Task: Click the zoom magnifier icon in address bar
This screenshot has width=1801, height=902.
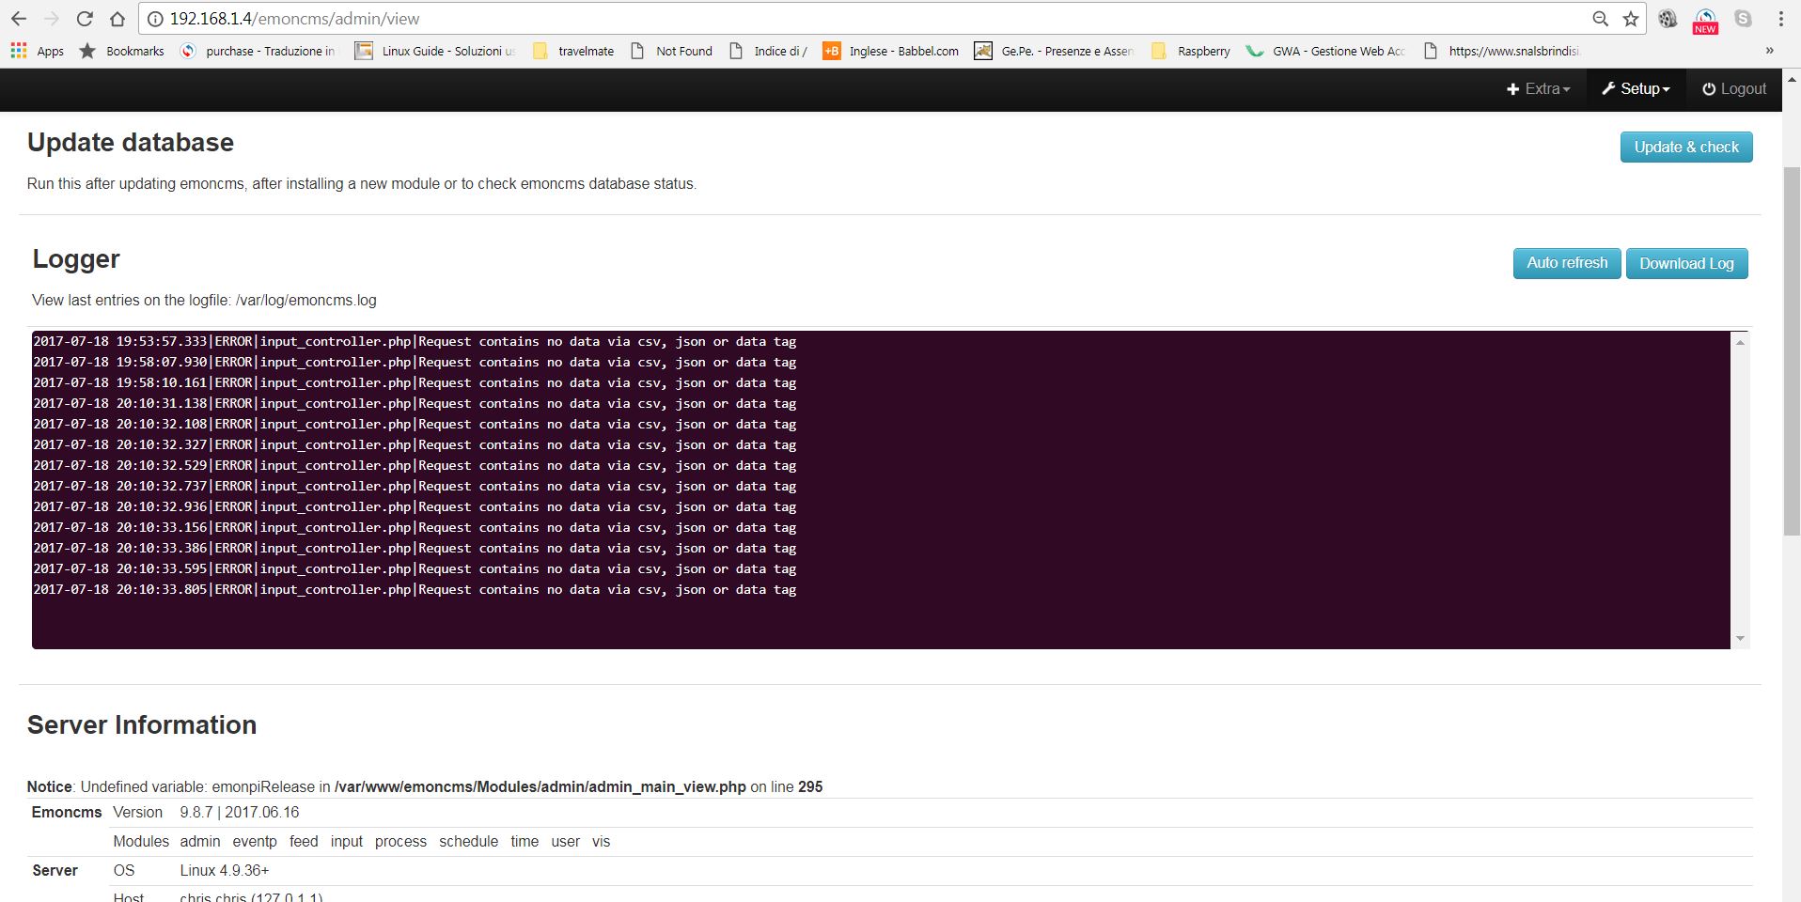Action: (x=1600, y=19)
